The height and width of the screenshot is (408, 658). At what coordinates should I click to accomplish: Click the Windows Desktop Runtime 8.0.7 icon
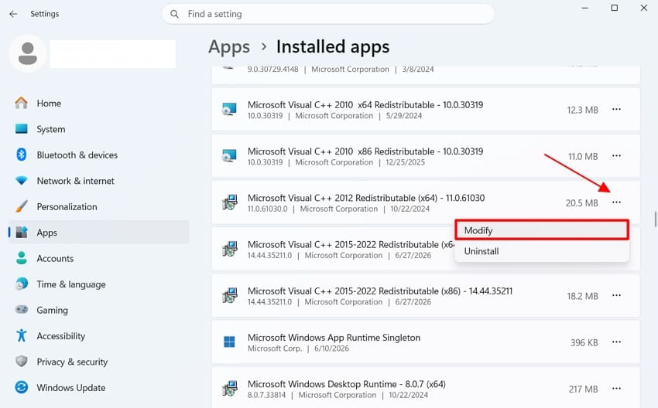pos(230,389)
